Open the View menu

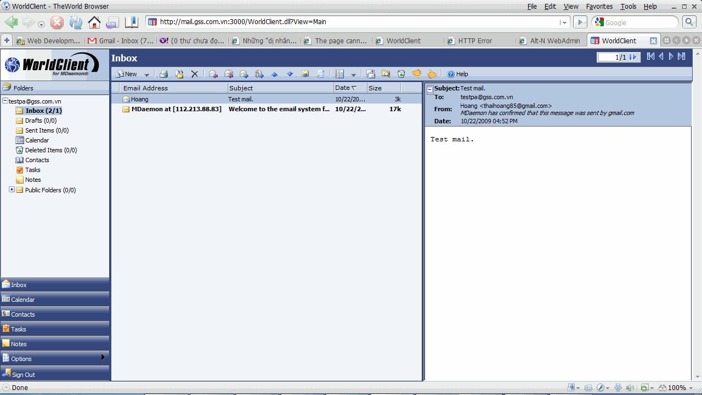(571, 7)
